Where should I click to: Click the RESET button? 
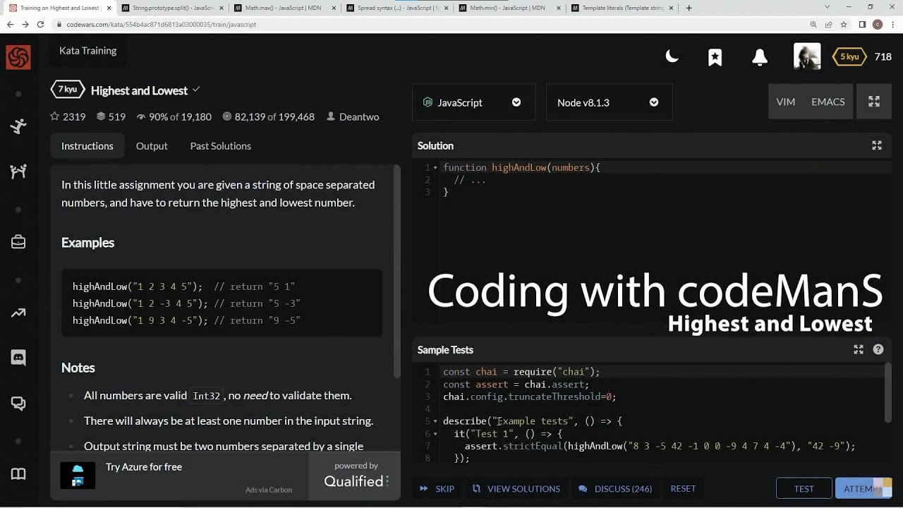(x=683, y=488)
